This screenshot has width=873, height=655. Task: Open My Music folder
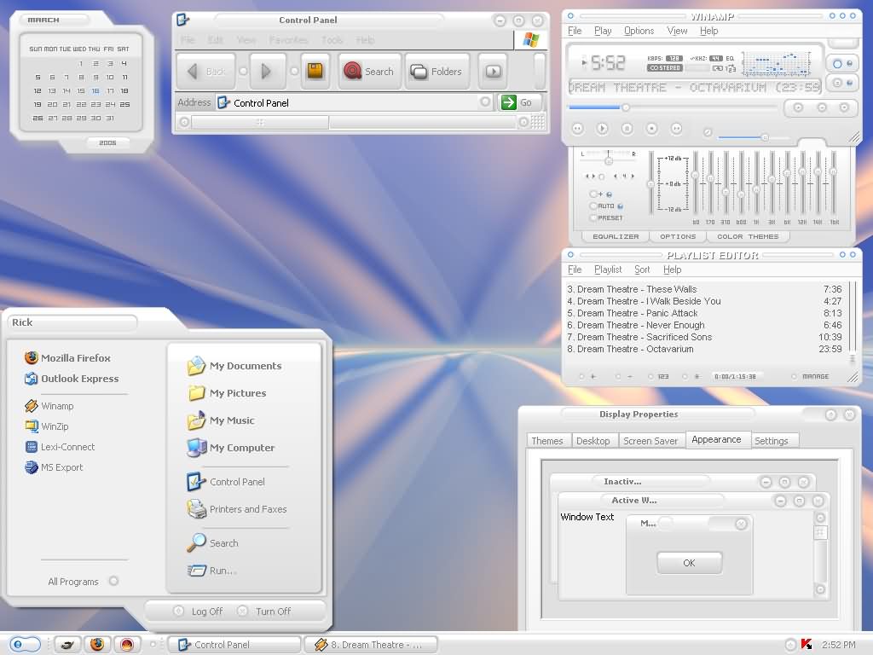(221, 420)
